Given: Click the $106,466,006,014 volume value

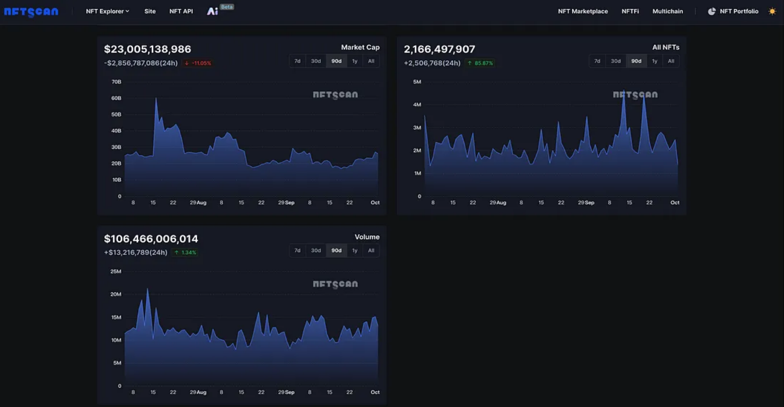Looking at the screenshot, I should (x=151, y=239).
